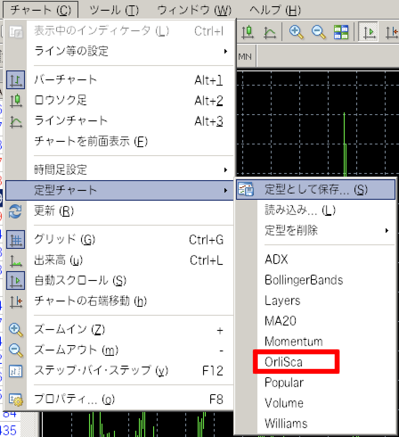
Task: Click the 更新 (R) refresh menu entry
Action: [x=53, y=211]
